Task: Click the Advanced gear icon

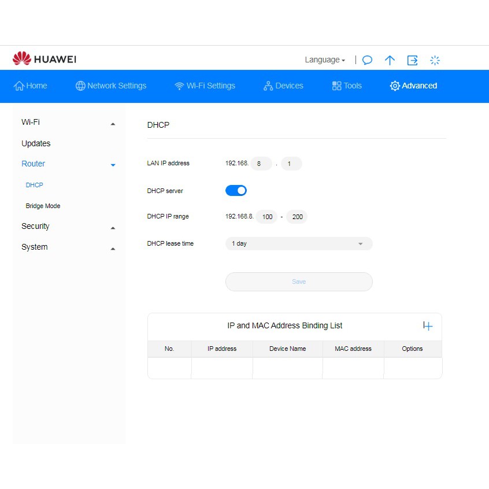Action: (x=395, y=86)
